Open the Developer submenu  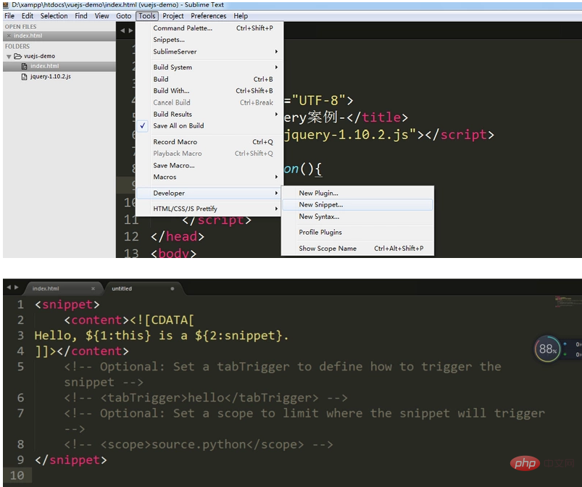(209, 193)
